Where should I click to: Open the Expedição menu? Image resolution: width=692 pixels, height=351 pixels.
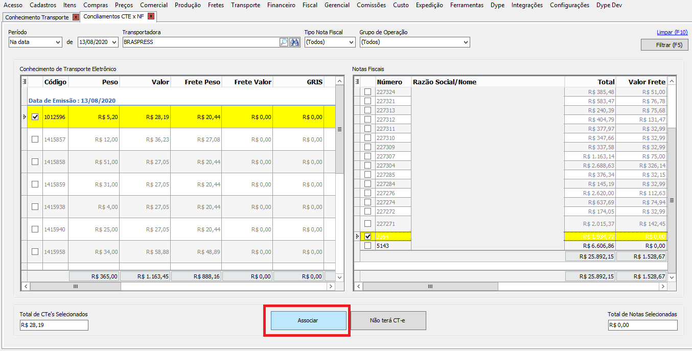[x=429, y=5]
